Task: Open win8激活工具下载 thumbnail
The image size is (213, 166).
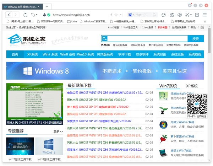Action: [x=49, y=146]
